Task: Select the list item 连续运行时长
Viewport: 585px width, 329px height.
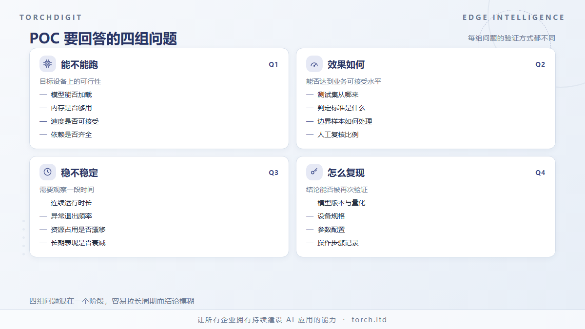Action: point(71,203)
